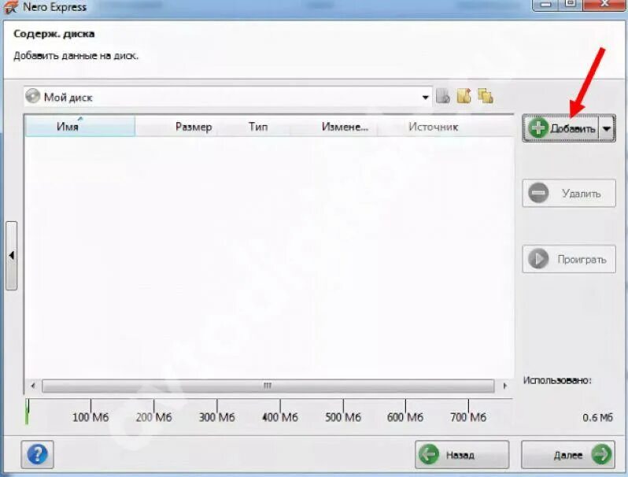Viewport: 628px width, 477px height.
Task: Sort by the Источник column header
Action: point(433,127)
